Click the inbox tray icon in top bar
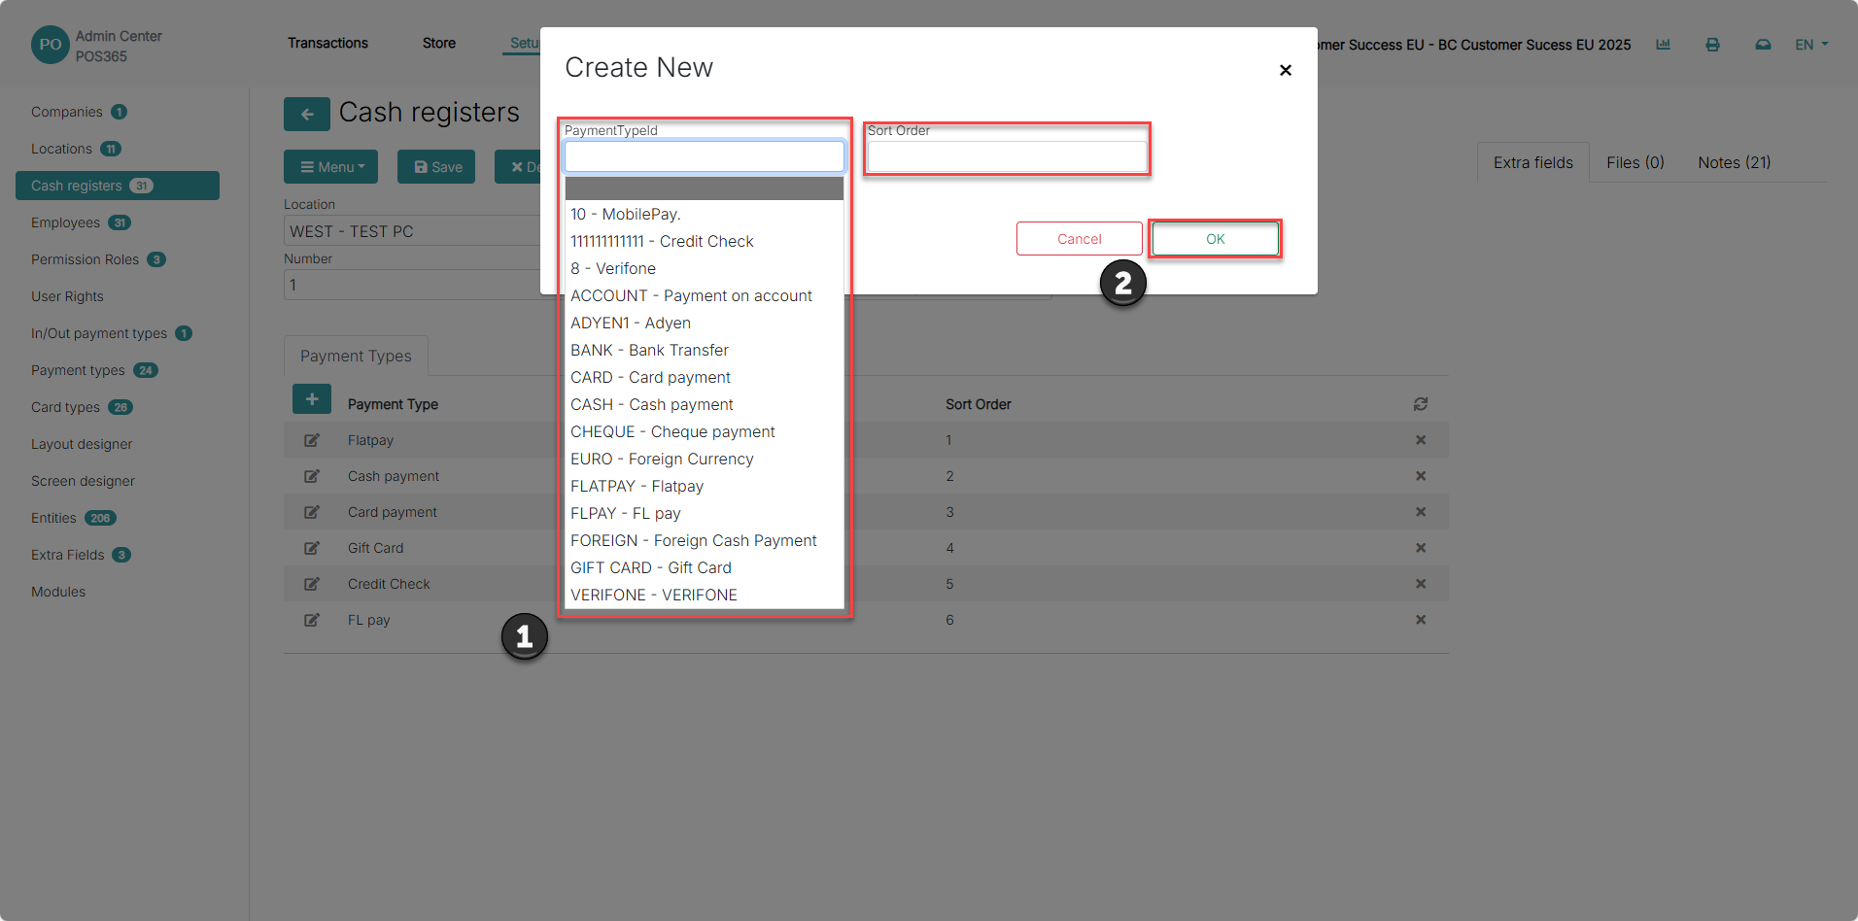This screenshot has height=921, width=1858. 1763,45
